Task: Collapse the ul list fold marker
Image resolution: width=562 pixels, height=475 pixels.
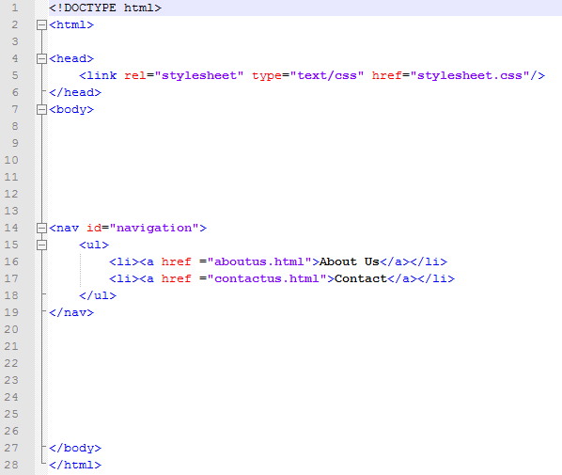Action: coord(41,245)
